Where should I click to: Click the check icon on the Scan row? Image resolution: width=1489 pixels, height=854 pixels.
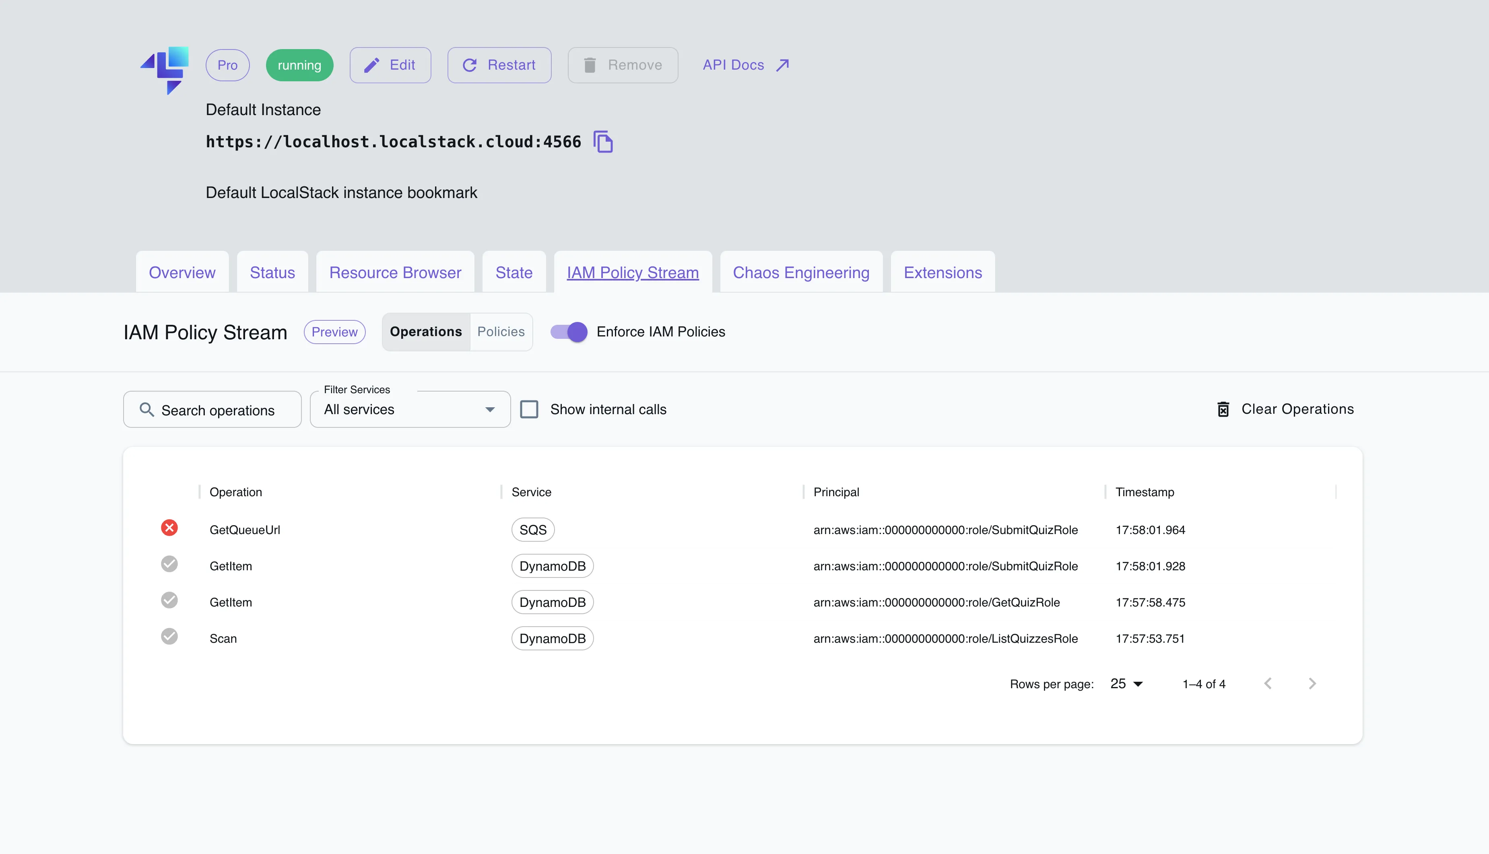pos(169,636)
